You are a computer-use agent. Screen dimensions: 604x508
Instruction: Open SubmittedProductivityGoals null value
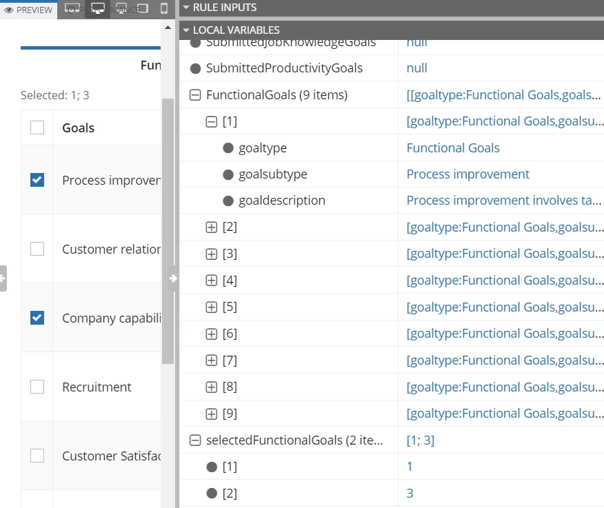416,68
